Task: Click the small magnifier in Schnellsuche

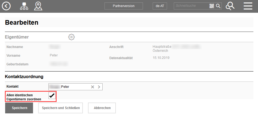Action: (218, 6)
